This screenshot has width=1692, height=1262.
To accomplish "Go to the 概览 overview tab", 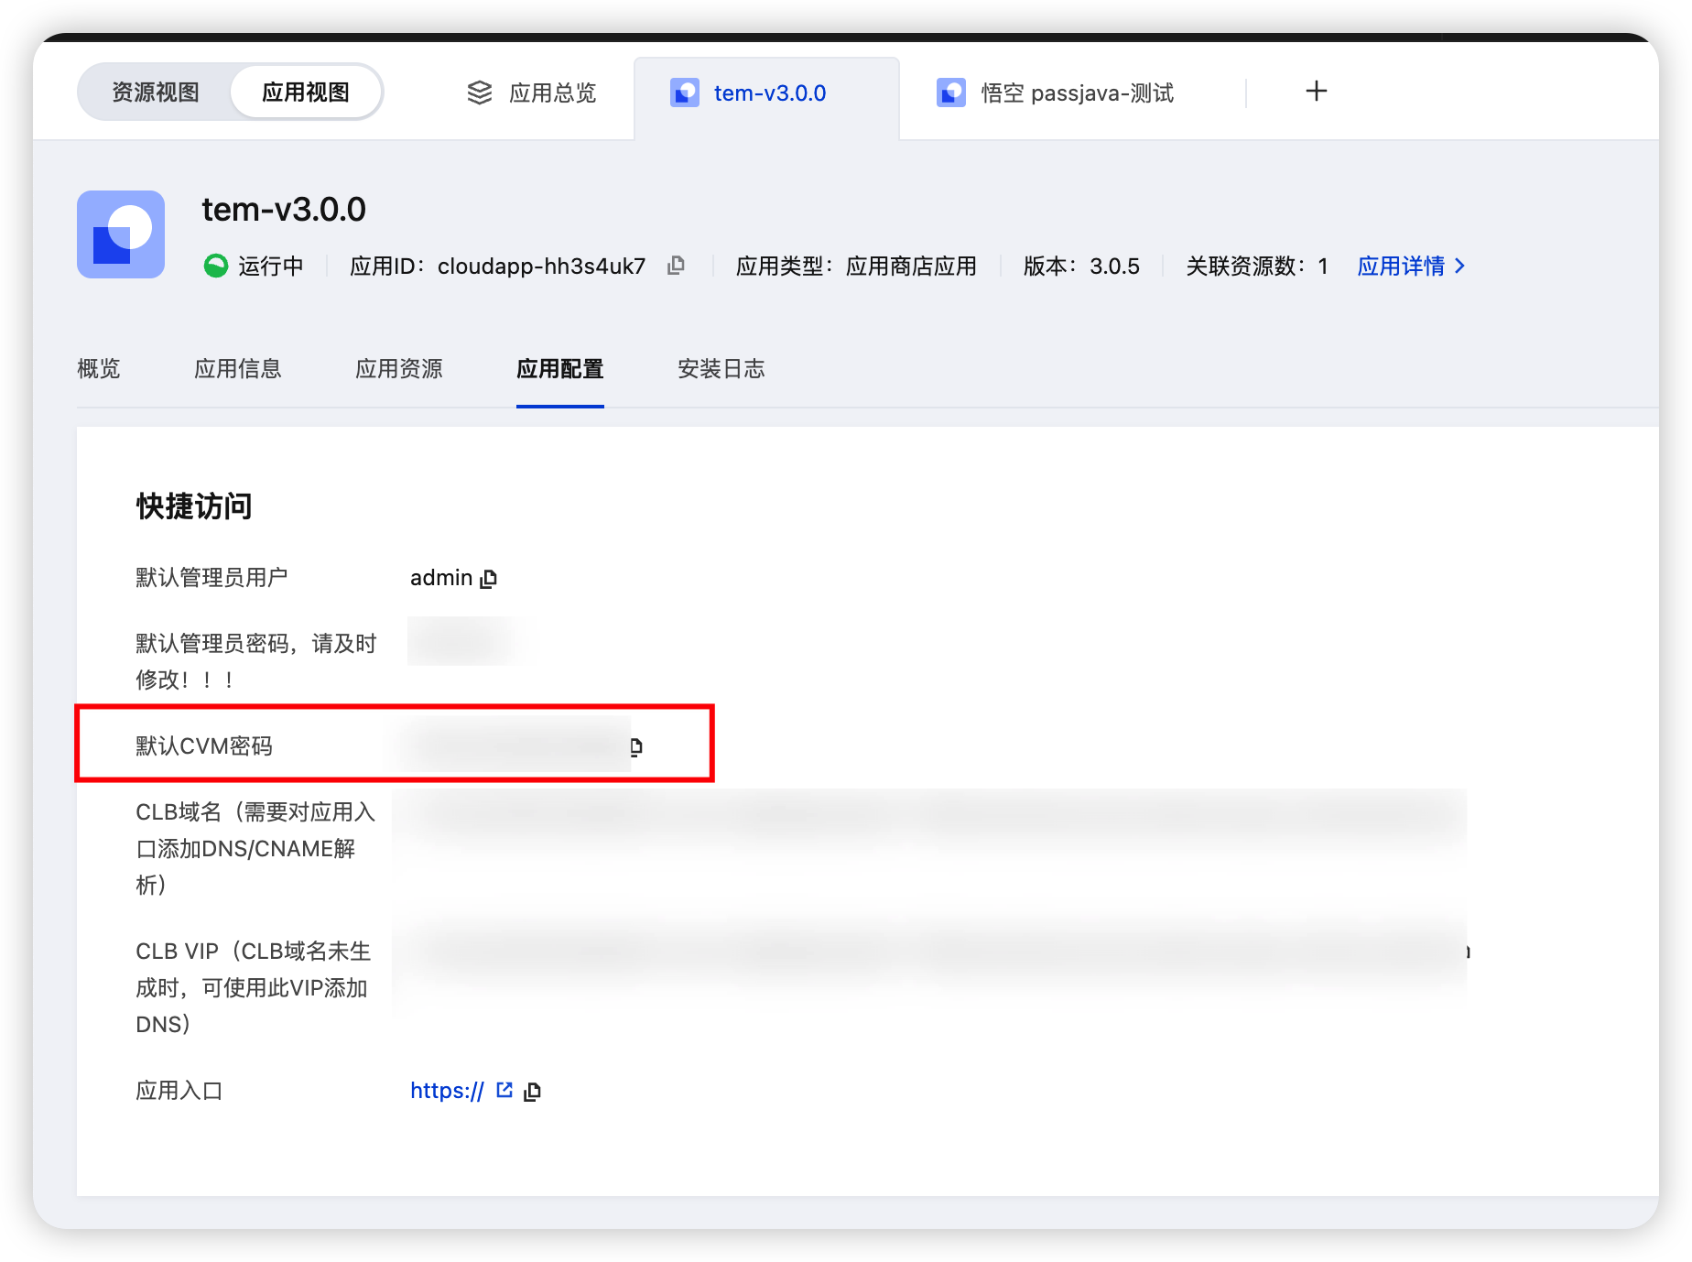I will click(x=99, y=369).
